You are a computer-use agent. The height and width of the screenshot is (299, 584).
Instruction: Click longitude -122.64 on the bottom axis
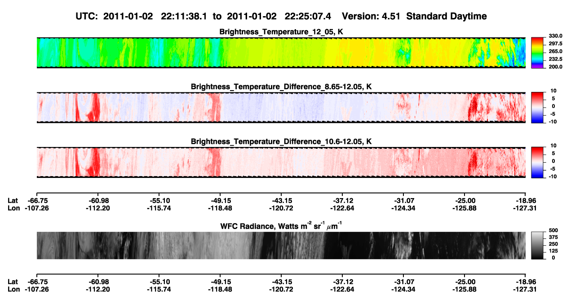coord(342,289)
